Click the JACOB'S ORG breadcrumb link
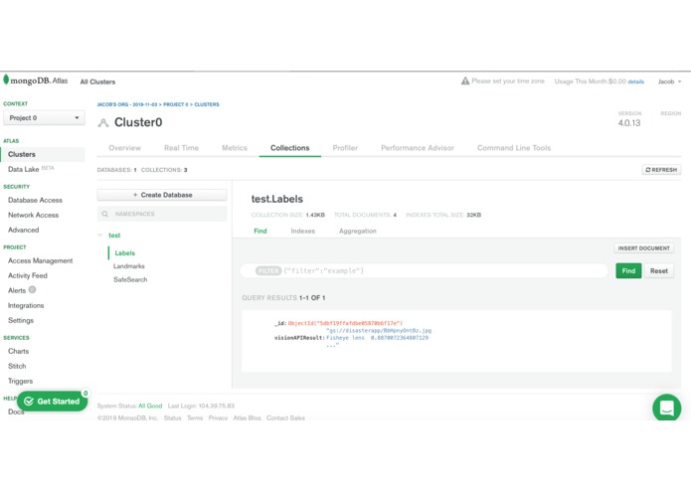The image size is (691, 491). click(127, 104)
